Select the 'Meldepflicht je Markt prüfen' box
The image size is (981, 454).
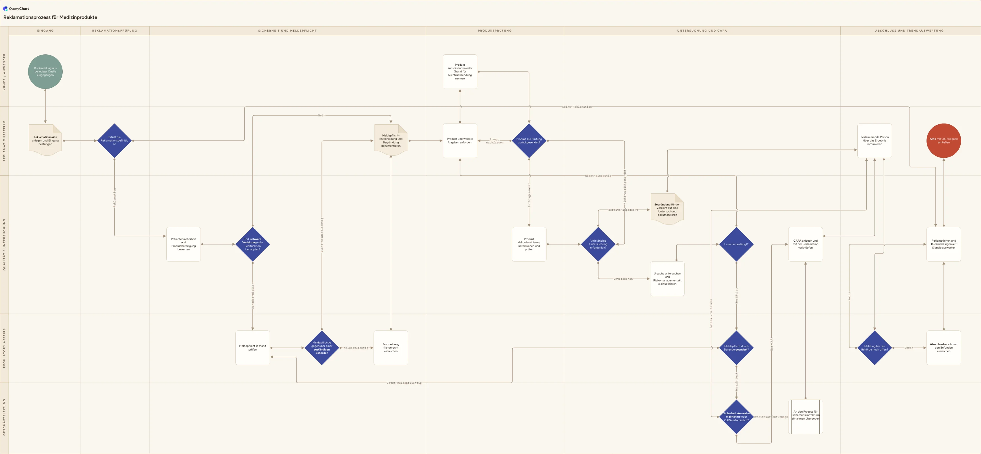(x=252, y=348)
